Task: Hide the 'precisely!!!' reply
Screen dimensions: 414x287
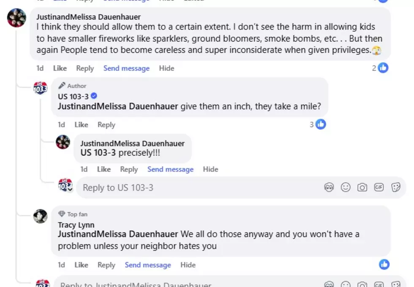Action: (x=210, y=169)
